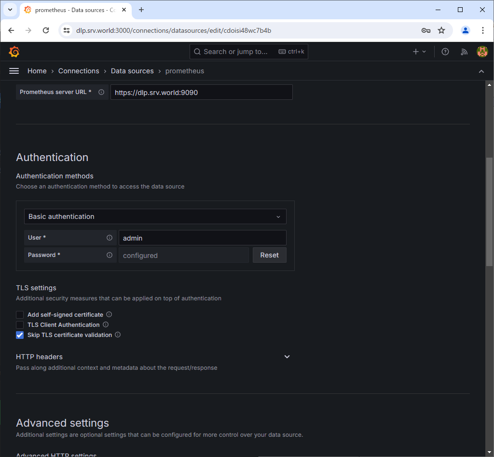Reload the browser page
The width and height of the screenshot is (494, 457).
(x=46, y=30)
